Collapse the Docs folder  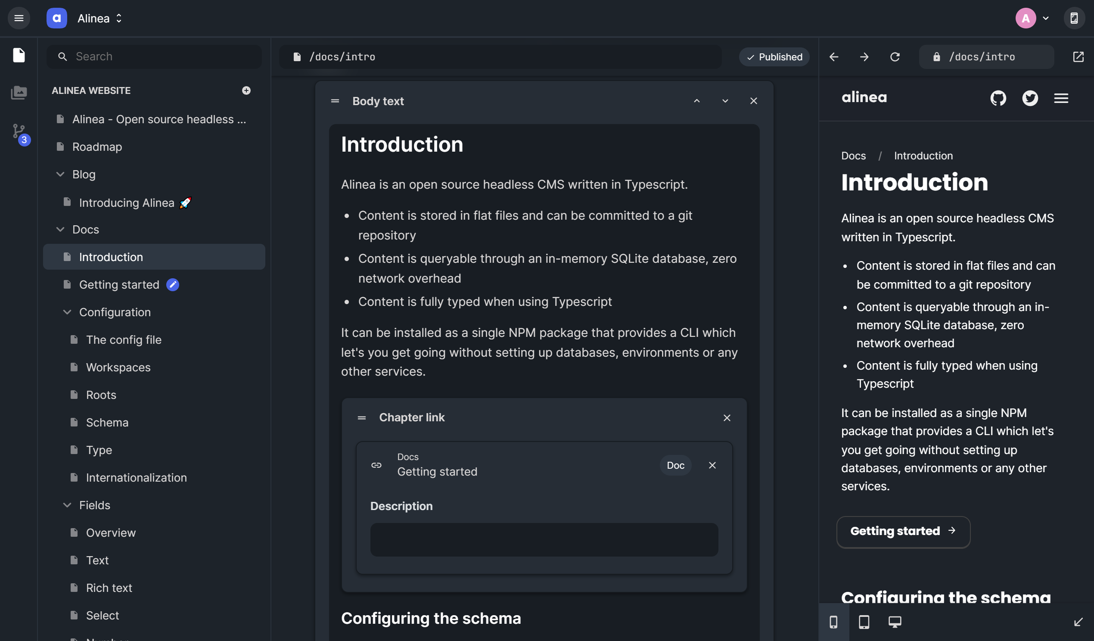(60, 229)
